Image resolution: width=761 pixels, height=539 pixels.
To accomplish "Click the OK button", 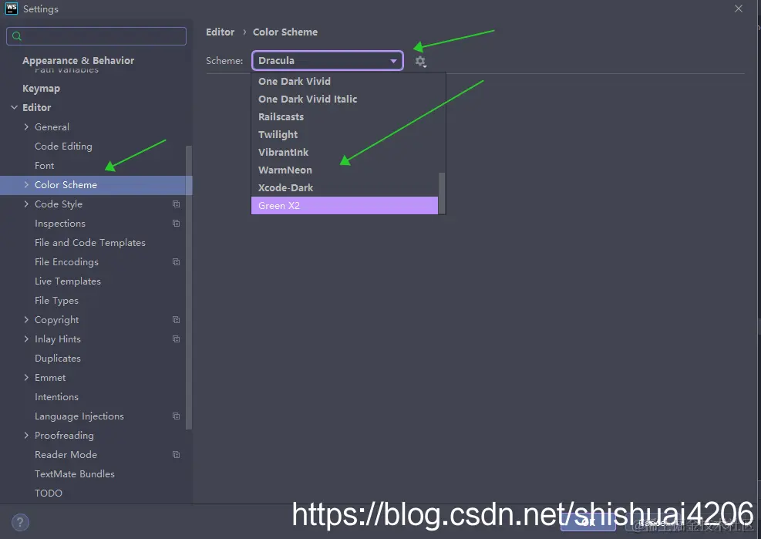I will [588, 523].
